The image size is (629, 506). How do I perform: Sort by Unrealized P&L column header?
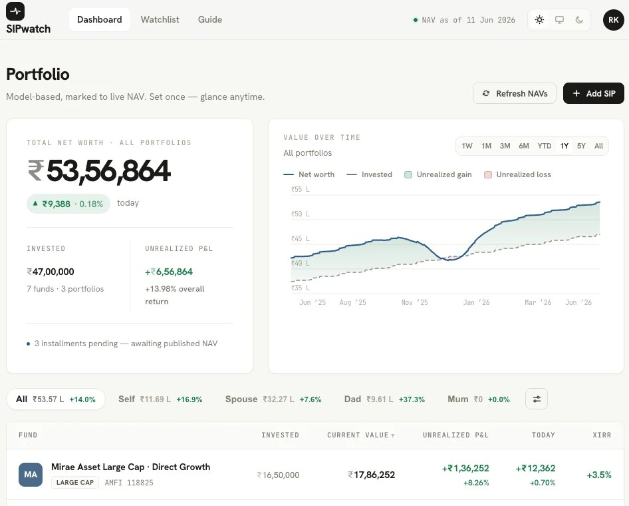point(455,435)
